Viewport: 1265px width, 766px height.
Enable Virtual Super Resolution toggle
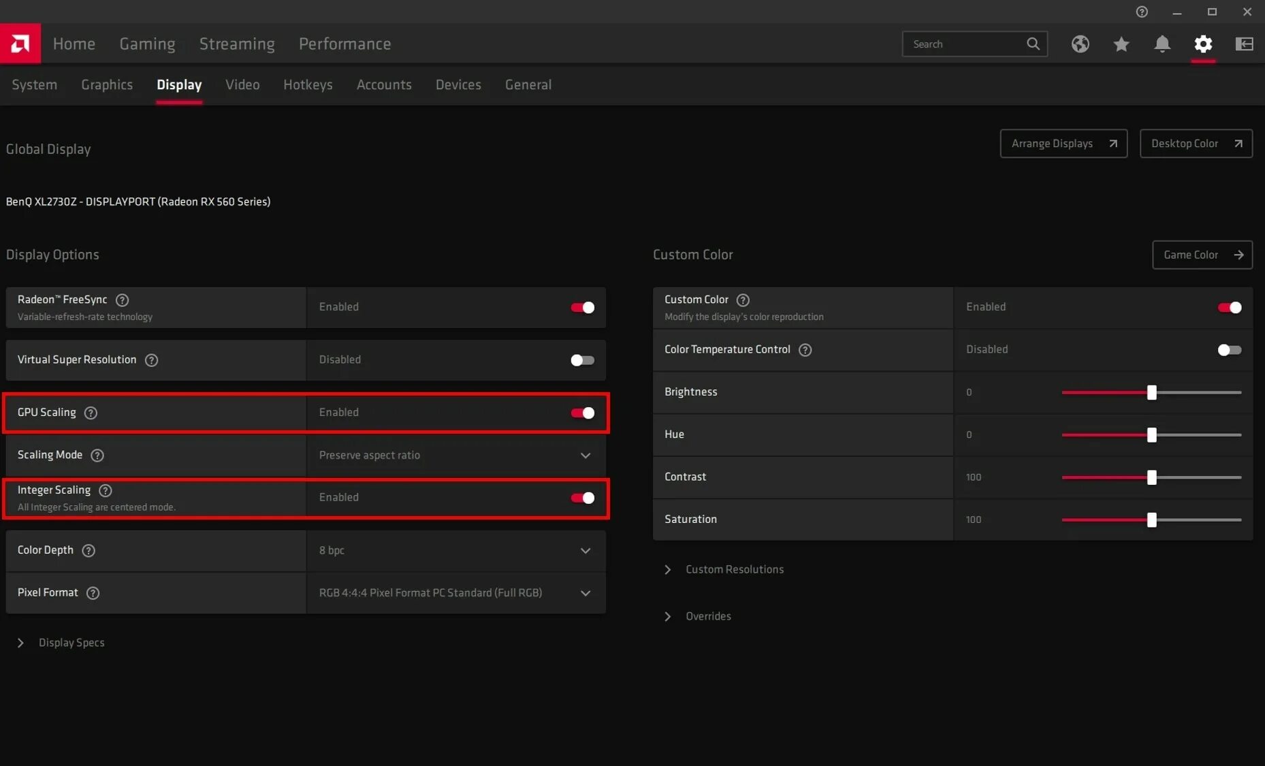tap(583, 360)
